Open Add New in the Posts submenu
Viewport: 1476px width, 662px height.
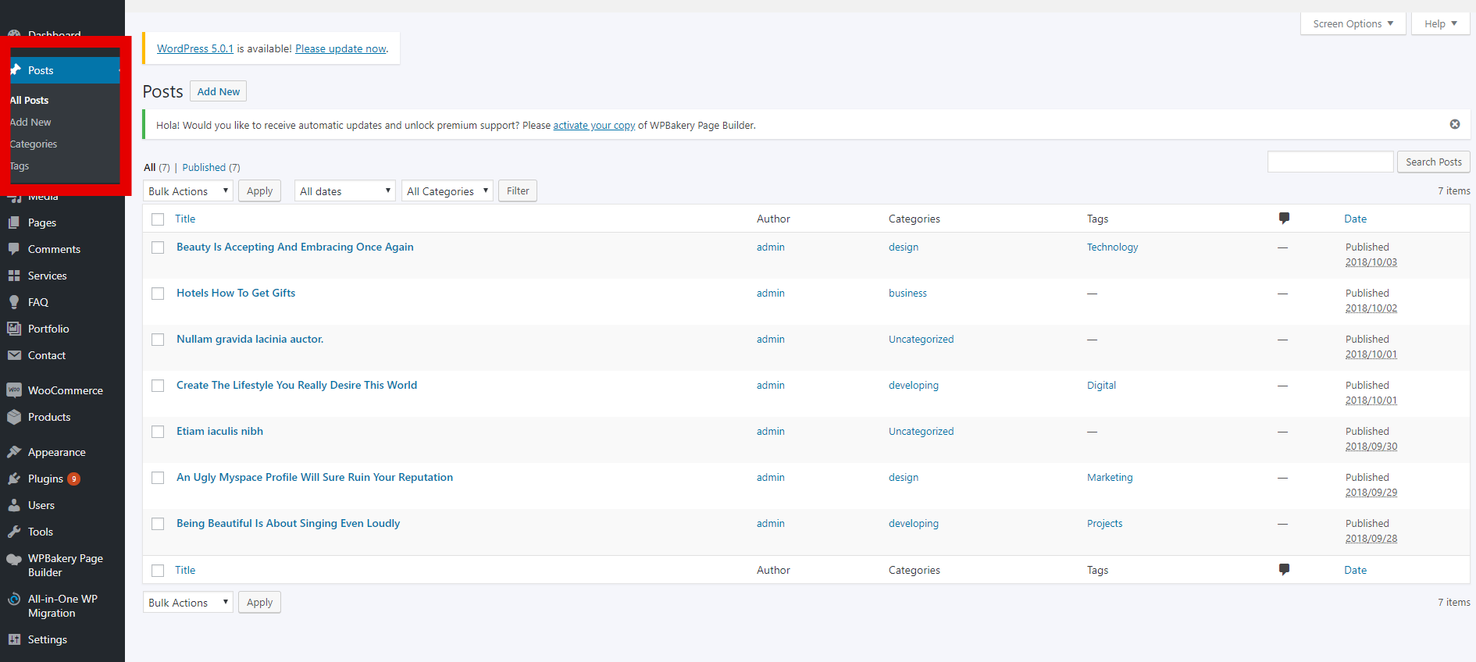click(x=30, y=122)
